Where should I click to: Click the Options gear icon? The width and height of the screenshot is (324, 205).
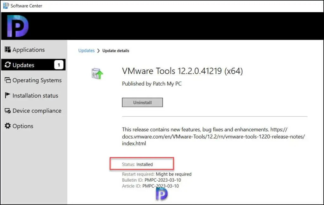8,126
